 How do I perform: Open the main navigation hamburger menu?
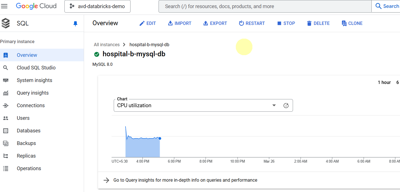point(4,6)
